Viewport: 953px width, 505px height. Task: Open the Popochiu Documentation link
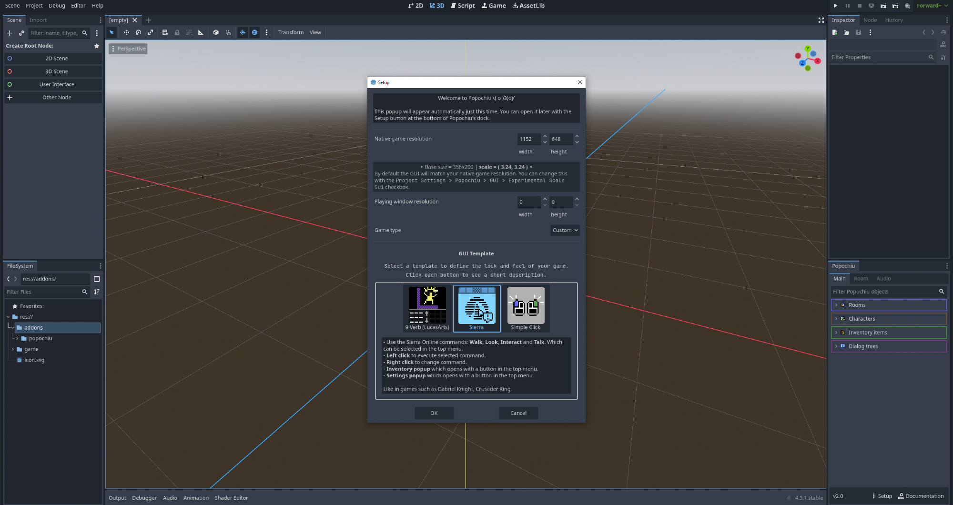(x=921, y=496)
